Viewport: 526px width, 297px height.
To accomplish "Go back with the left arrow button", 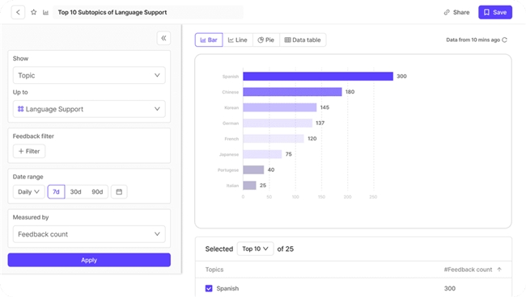I will 18,12.
